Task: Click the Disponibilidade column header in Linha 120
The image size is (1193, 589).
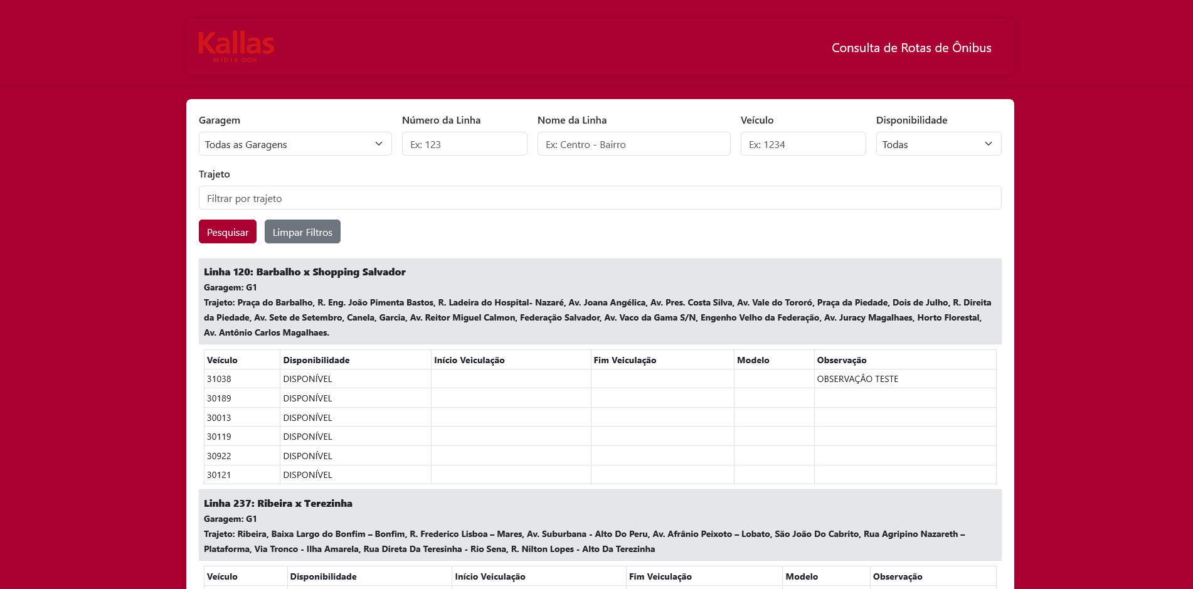Action: (x=316, y=360)
